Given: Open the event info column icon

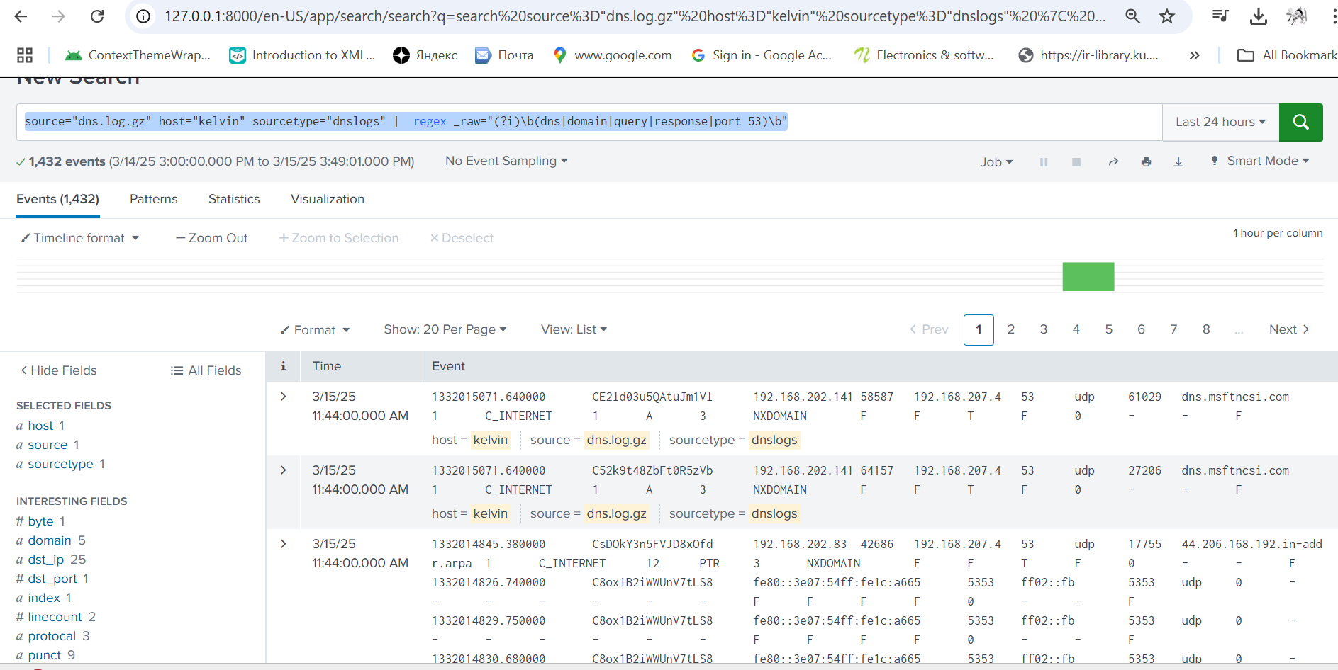Looking at the screenshot, I should (283, 366).
